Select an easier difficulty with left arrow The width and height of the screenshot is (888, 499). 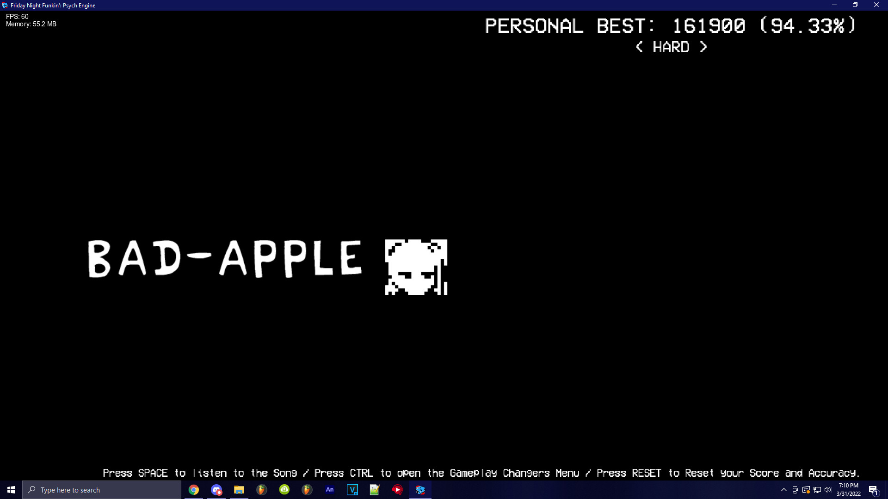point(639,47)
